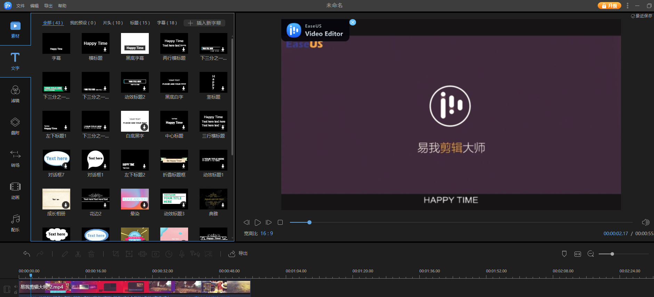The height and width of the screenshot is (297, 654).
Task: Click the fit-timeline-to-width icon
Action: click(x=578, y=254)
